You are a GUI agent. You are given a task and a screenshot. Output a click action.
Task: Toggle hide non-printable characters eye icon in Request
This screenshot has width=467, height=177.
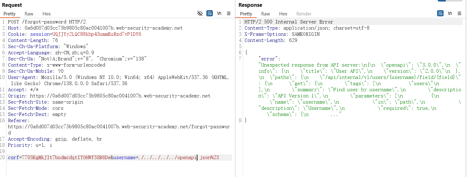200,14
